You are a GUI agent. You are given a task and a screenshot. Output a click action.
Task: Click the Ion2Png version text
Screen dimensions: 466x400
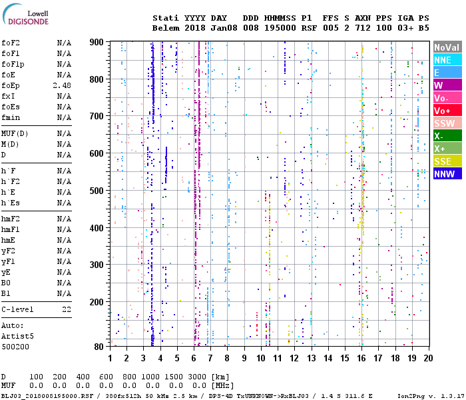coord(430,396)
